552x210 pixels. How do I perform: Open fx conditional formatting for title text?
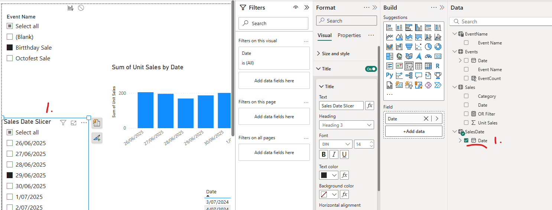pos(370,106)
